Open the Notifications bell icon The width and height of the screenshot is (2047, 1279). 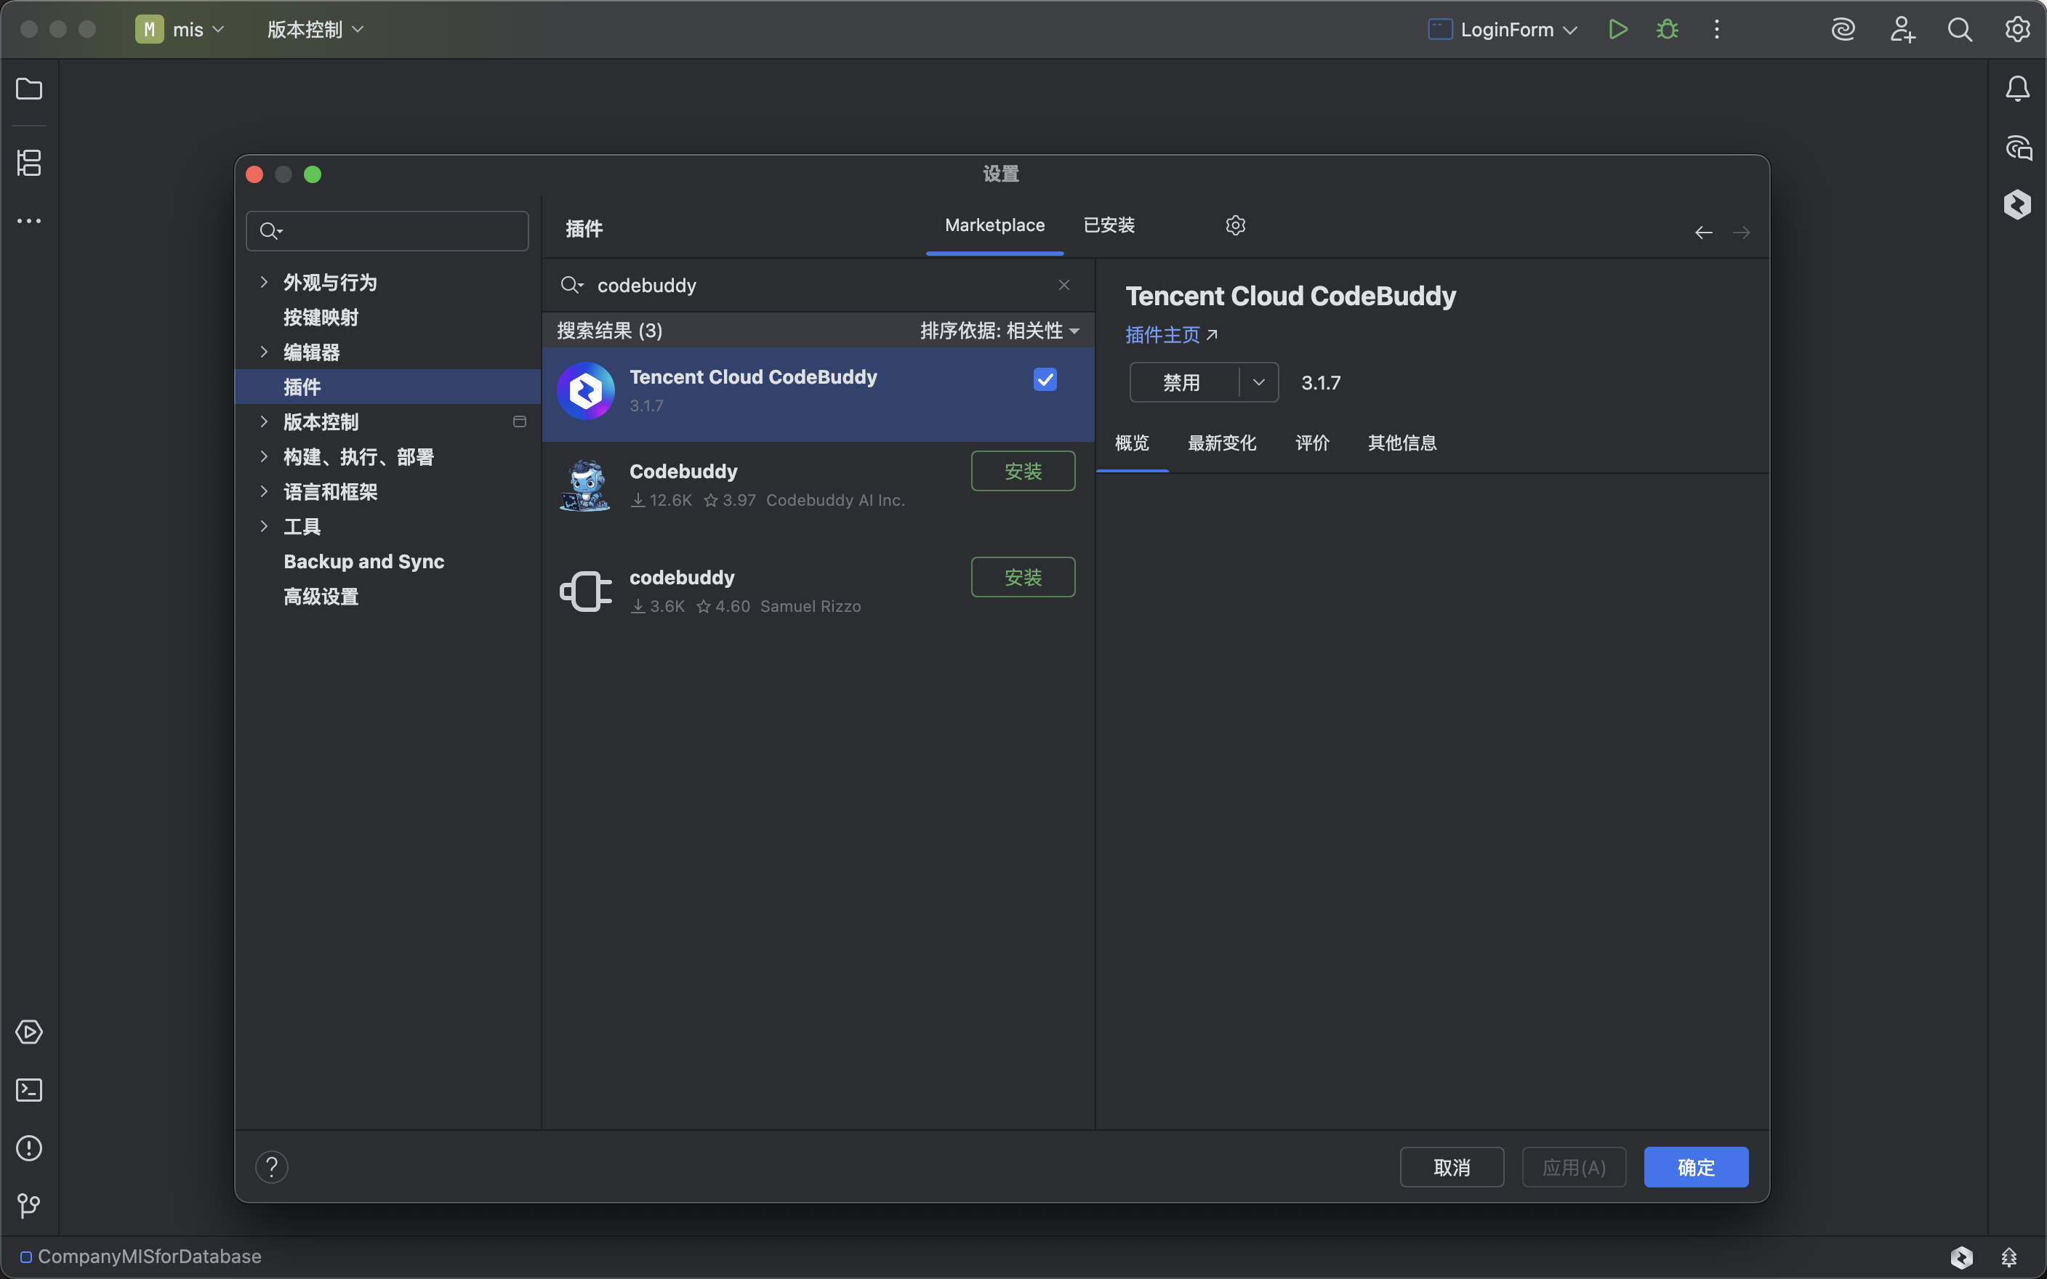click(x=2017, y=89)
